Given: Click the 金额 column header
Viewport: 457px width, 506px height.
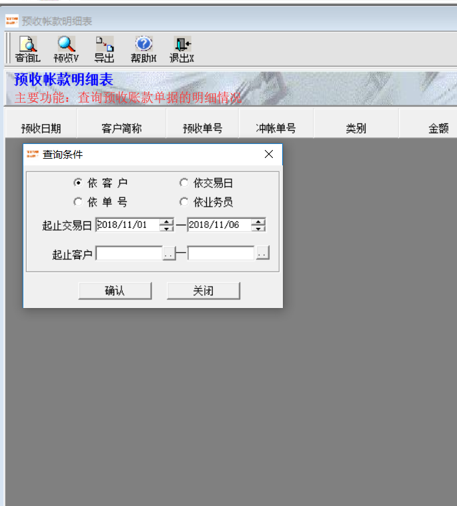Looking at the screenshot, I should (x=428, y=123).
